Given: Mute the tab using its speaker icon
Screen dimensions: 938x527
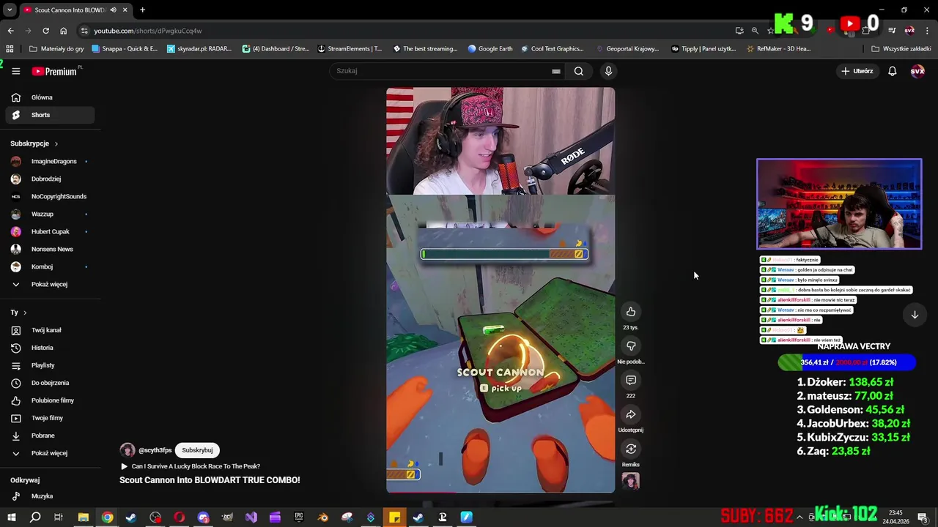Looking at the screenshot, I should pyautogui.click(x=113, y=10).
